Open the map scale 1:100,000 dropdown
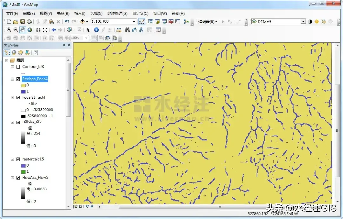 pyautogui.click(x=134, y=22)
